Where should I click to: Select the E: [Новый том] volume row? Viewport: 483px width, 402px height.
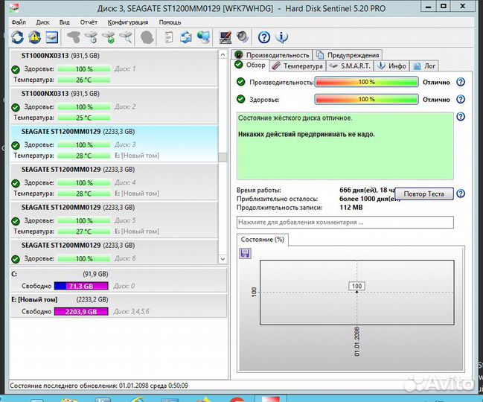click(118, 305)
